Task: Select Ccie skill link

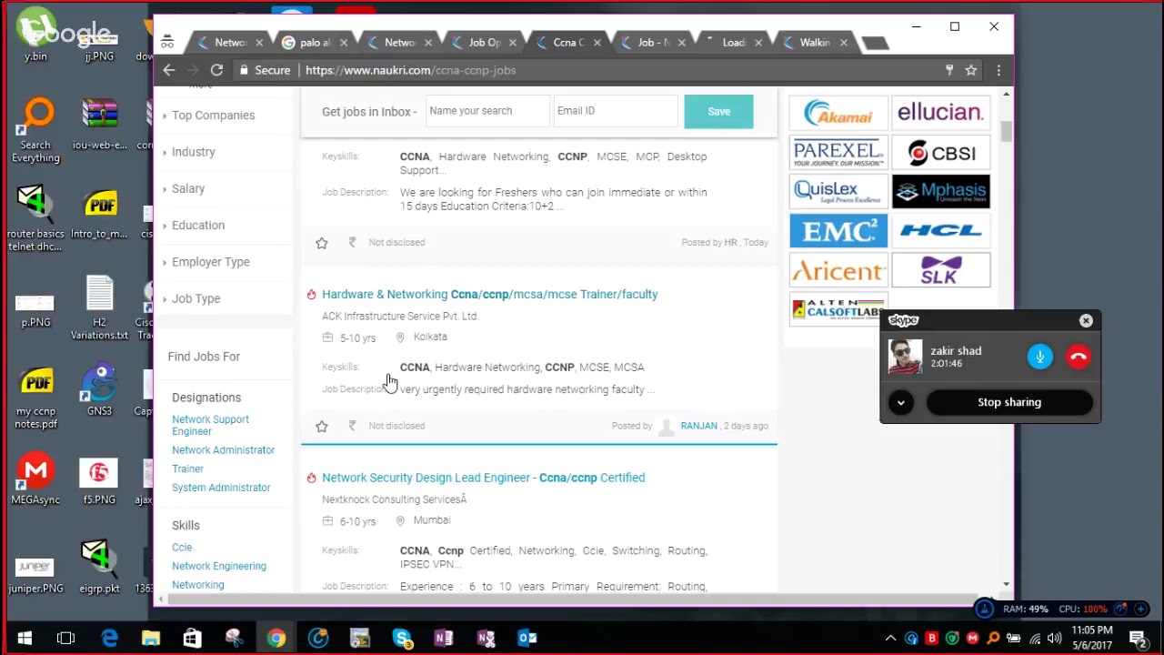Action: click(182, 548)
